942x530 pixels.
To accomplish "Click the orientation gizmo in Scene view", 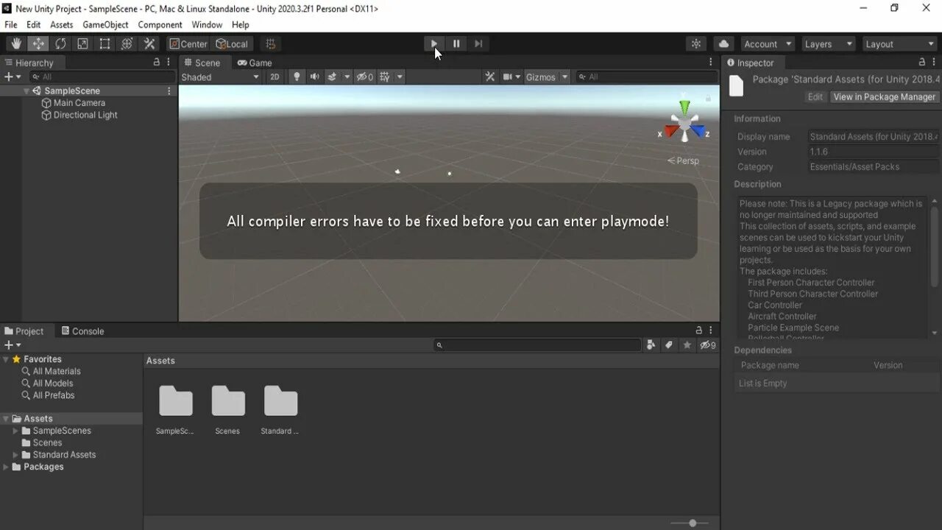I will click(684, 124).
